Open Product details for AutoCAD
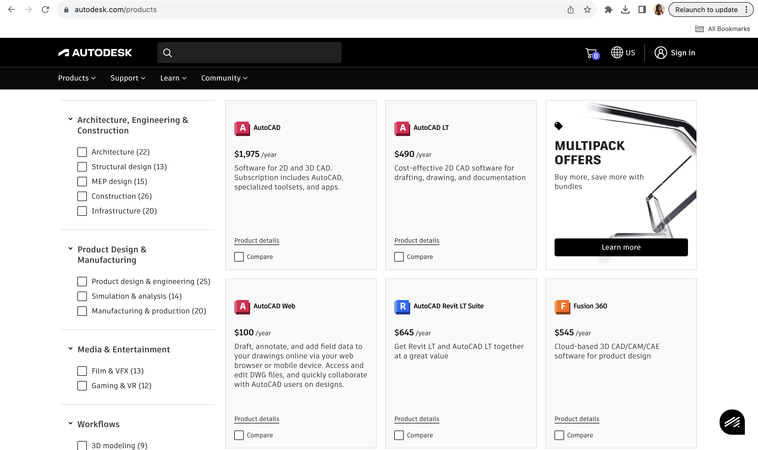 257,241
